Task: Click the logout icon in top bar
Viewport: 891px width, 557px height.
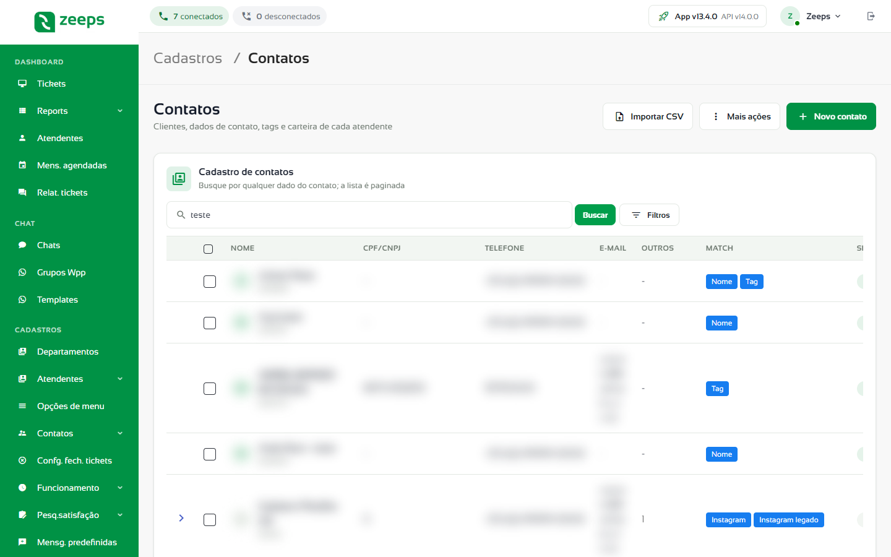Action: 871,16
